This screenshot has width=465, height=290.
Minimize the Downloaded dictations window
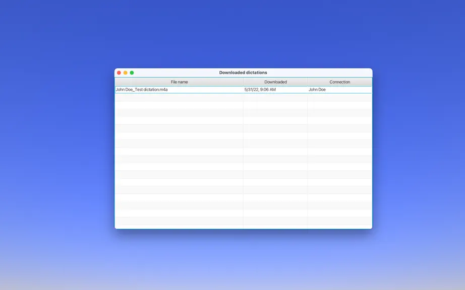click(126, 73)
